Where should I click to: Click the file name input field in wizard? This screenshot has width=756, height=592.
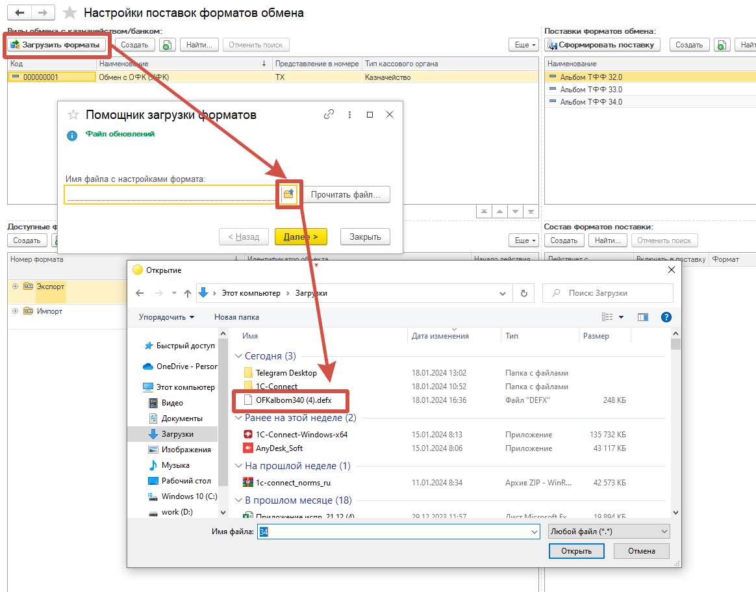(x=171, y=194)
